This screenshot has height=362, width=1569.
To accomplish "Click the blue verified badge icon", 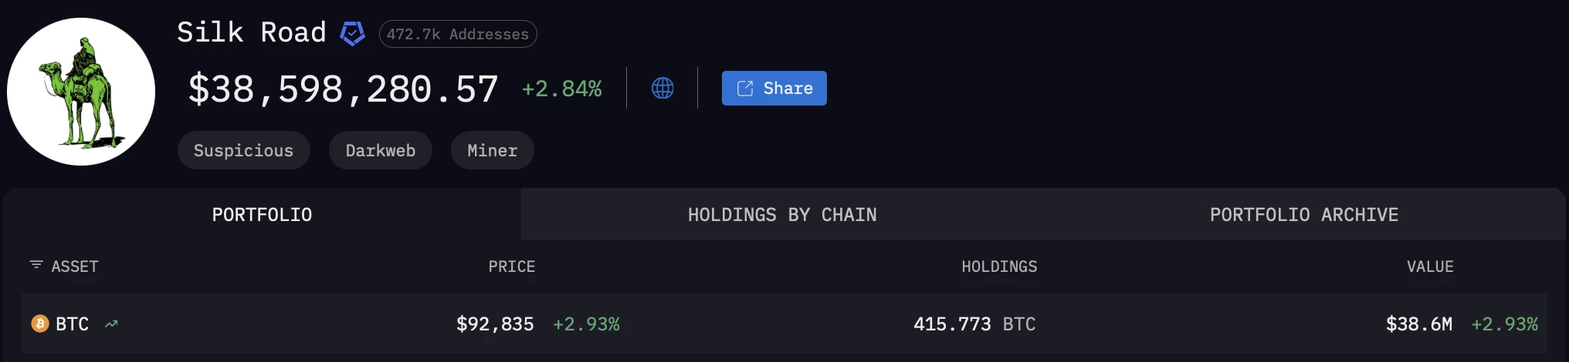I will coord(352,33).
